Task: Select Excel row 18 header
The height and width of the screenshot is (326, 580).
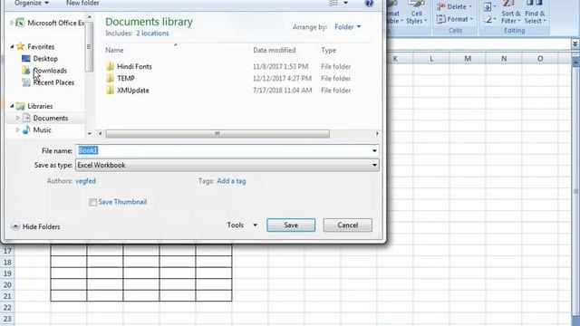Action: click(x=7, y=263)
